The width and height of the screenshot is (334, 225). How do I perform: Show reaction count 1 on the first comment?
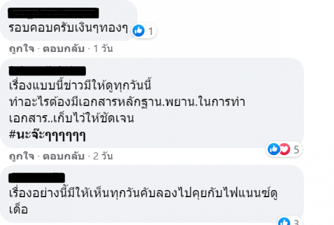[150, 31]
